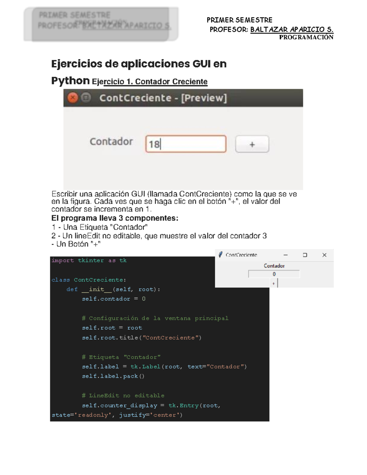The width and height of the screenshot is (367, 475).
Task: Select the counter display showing 0
Action: click(274, 274)
